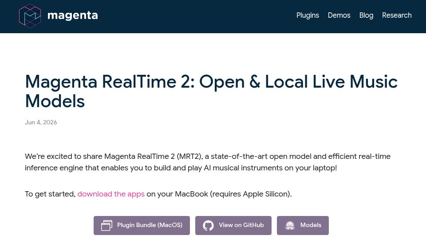Click the intro paragraph mentioning MRT2

[x=208, y=162]
